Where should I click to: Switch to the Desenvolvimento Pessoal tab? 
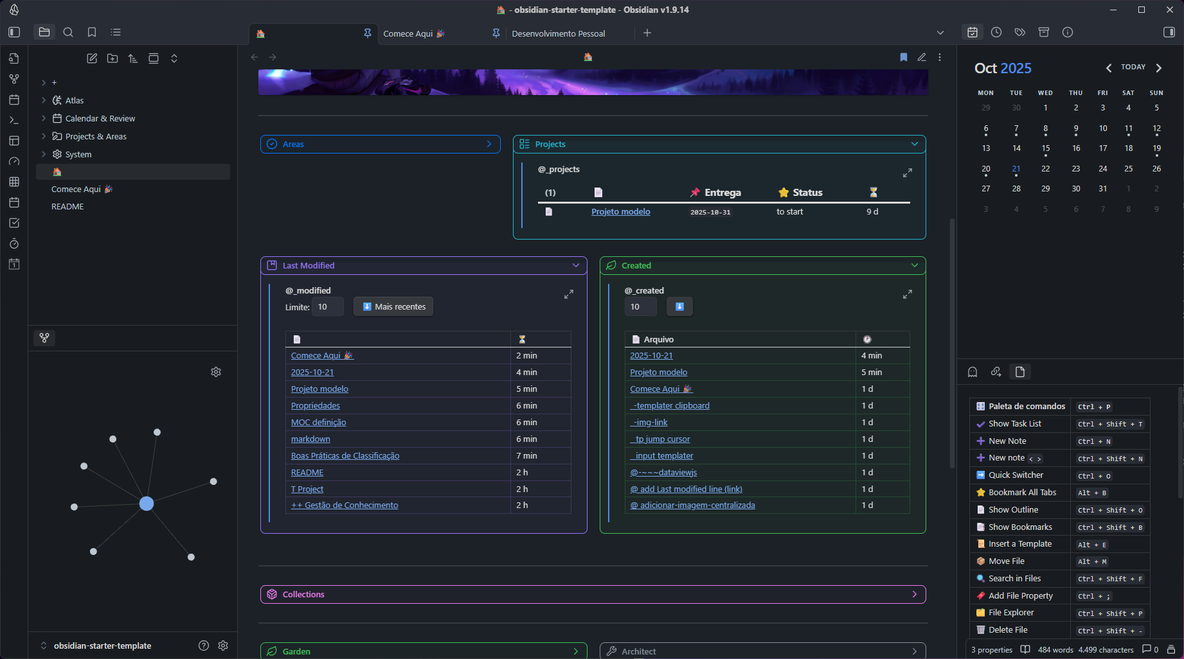tap(558, 33)
